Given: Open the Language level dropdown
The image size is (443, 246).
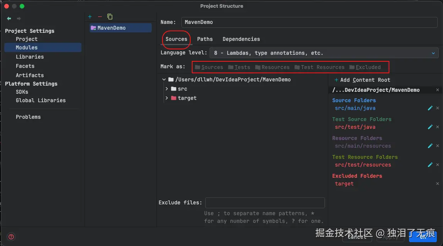Looking at the screenshot, I should pos(323,53).
